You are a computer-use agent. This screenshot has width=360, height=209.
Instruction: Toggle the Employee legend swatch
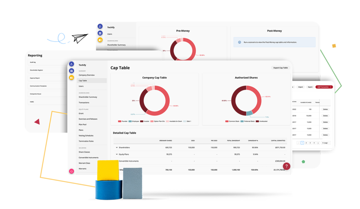pyautogui.click(x=130, y=121)
